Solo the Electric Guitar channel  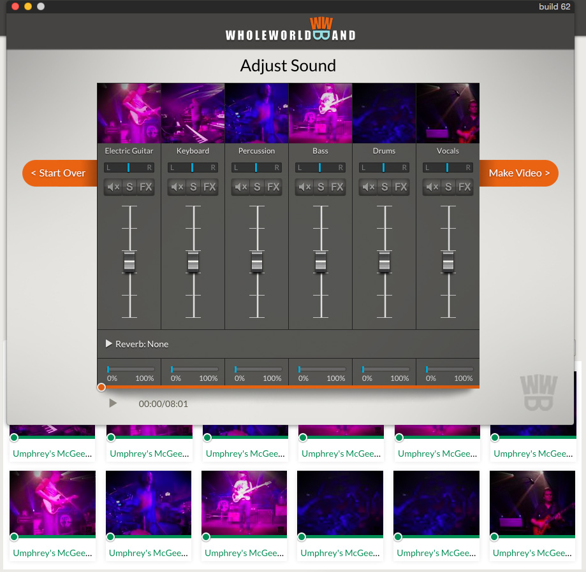pyautogui.click(x=129, y=187)
